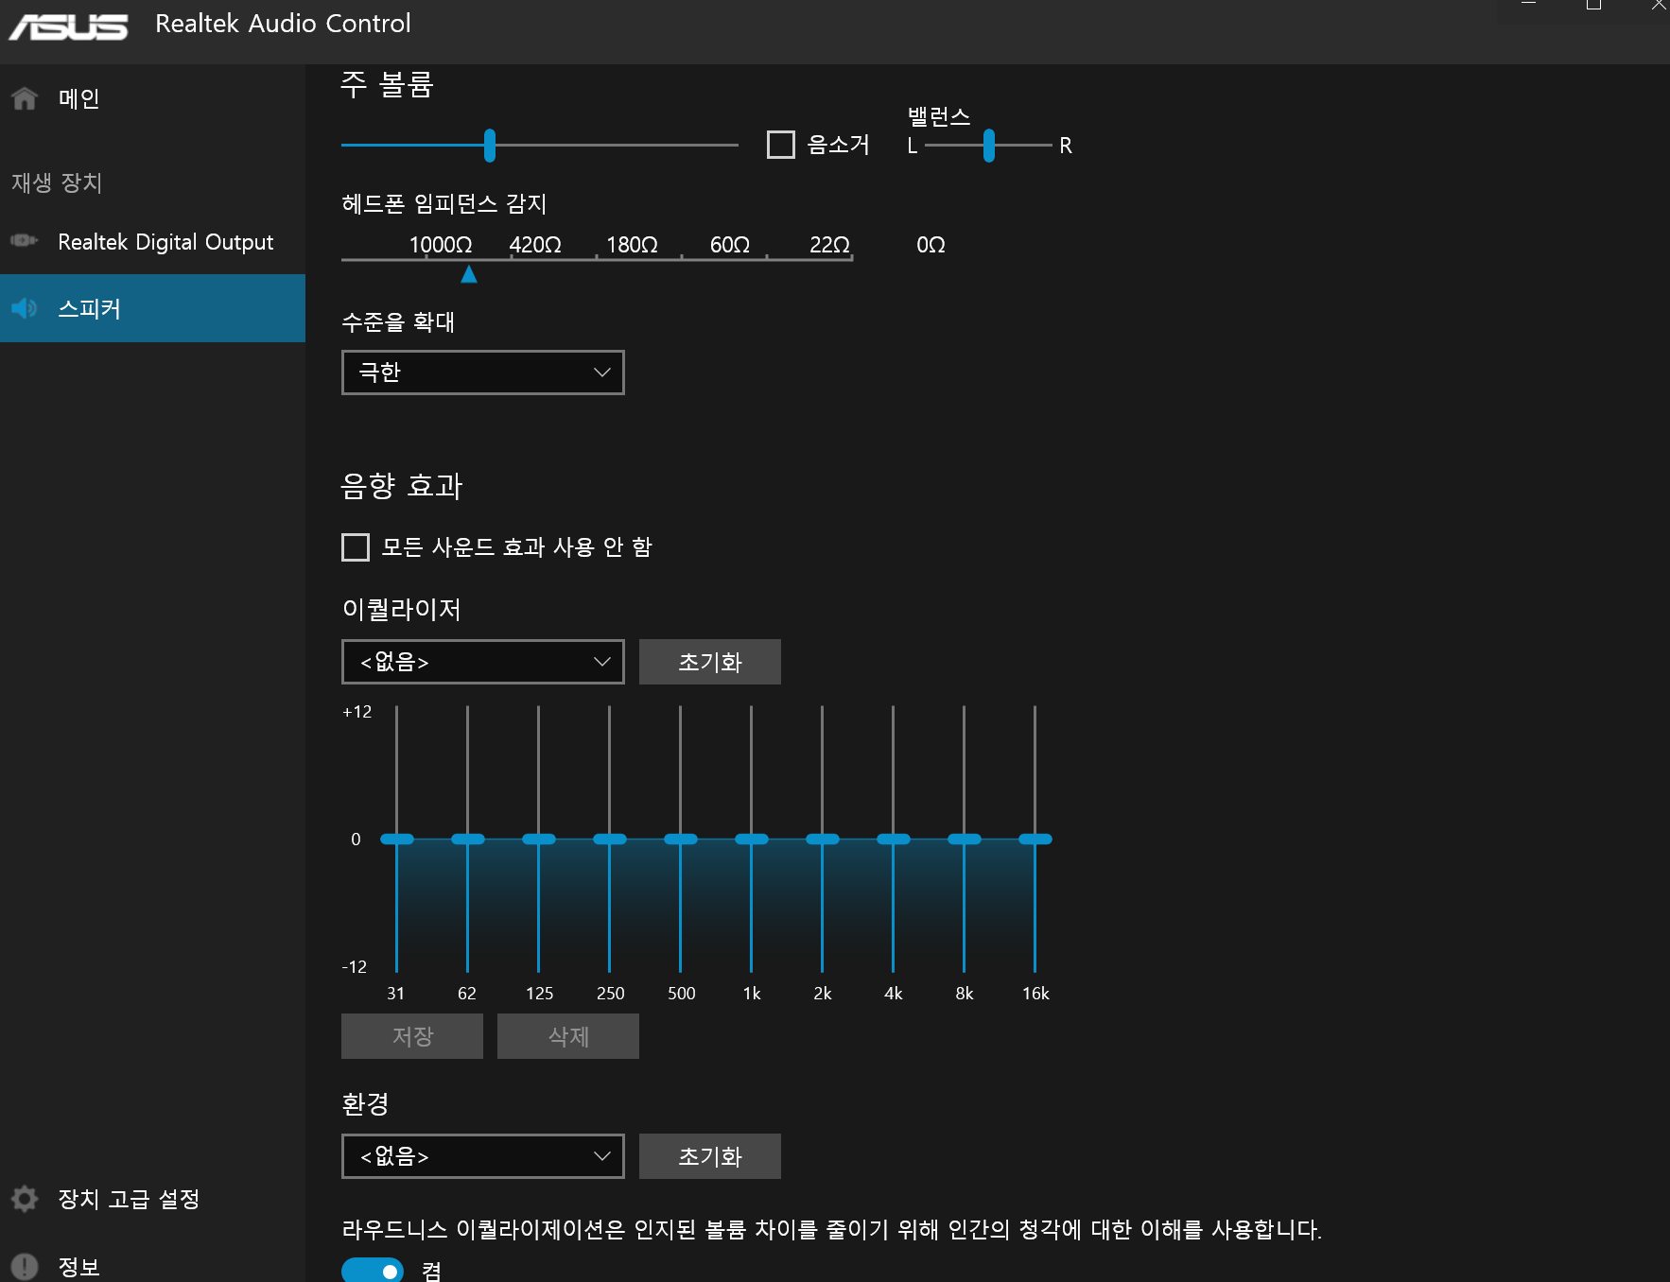The height and width of the screenshot is (1282, 1670).
Task: Click the blue impedance indicator triangle
Action: [x=469, y=274]
